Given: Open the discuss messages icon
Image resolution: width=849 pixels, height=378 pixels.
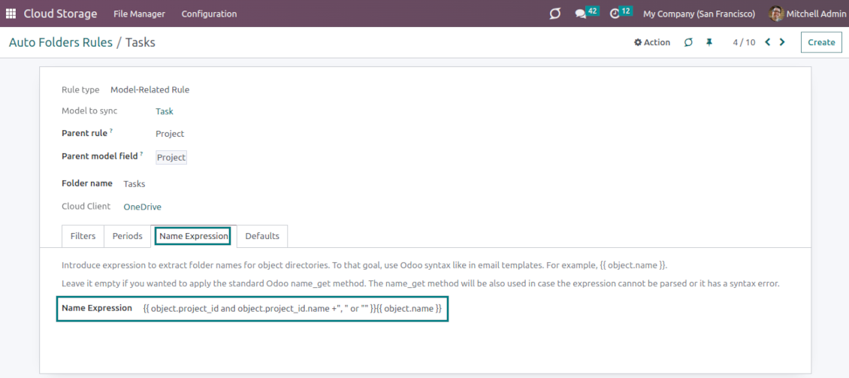Looking at the screenshot, I should tap(580, 14).
